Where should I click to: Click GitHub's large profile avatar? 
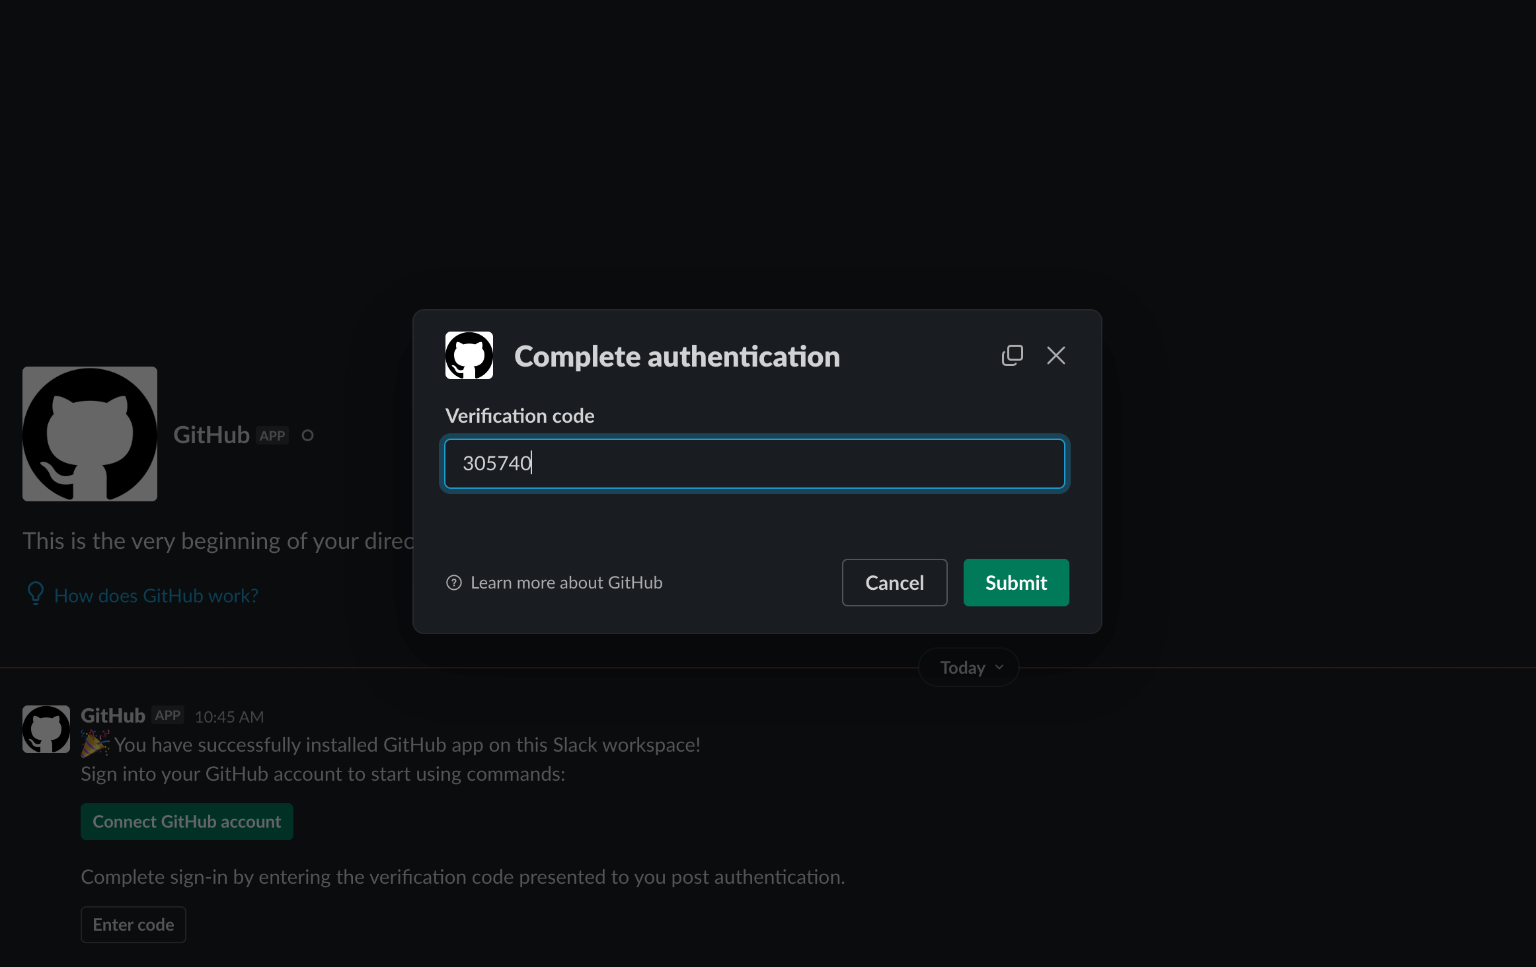[x=89, y=434]
